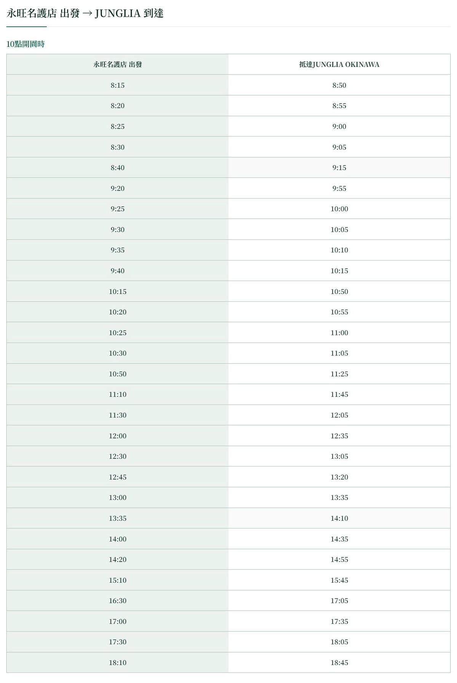457x683 pixels.
Task: Click the 13:20 arrival time
Action: tap(339, 477)
